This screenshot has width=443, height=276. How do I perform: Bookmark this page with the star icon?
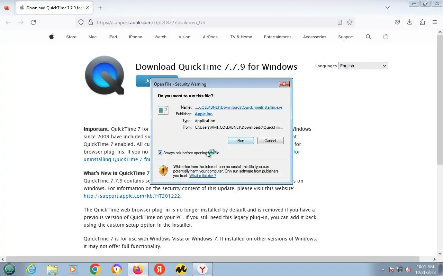click(350, 22)
